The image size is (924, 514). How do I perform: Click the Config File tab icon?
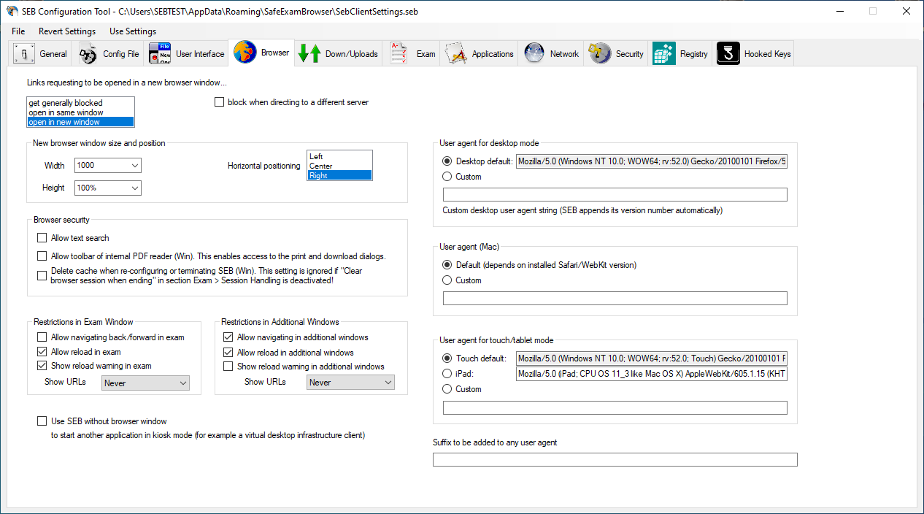click(88, 53)
